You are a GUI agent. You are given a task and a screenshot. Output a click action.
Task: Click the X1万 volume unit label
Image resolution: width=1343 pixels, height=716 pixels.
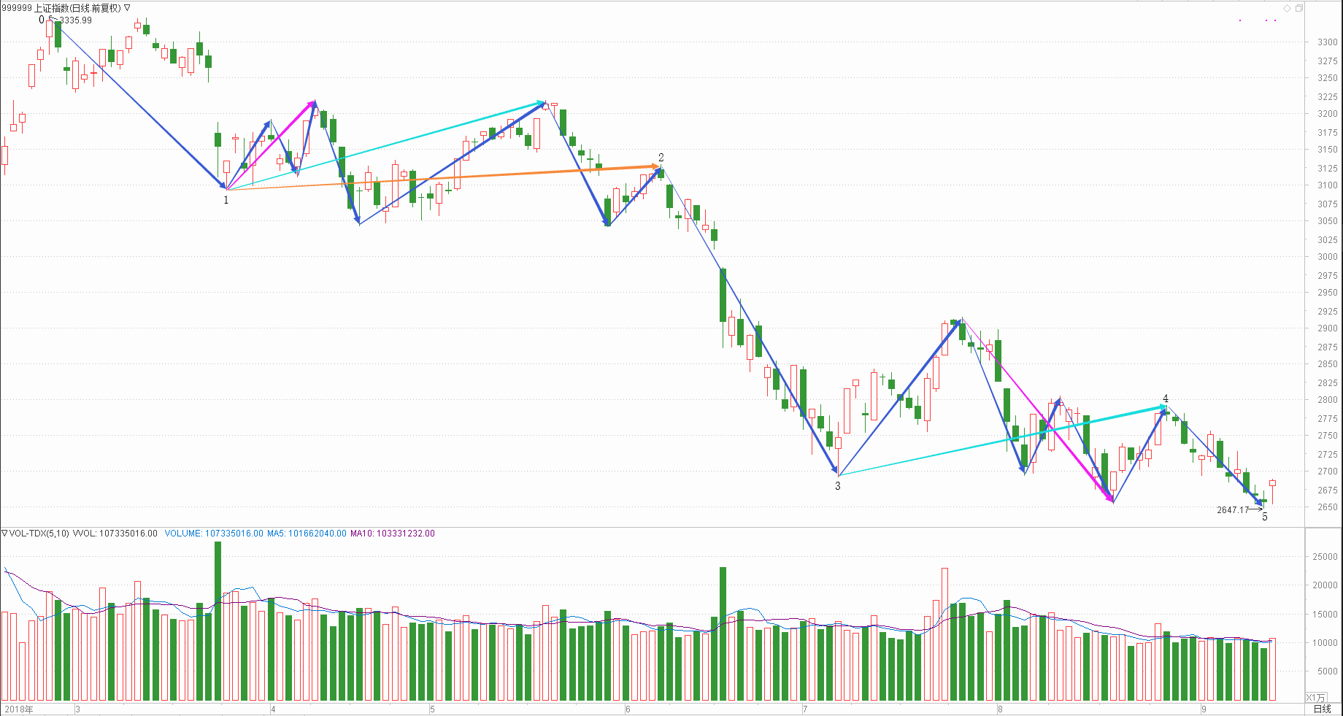1315,698
